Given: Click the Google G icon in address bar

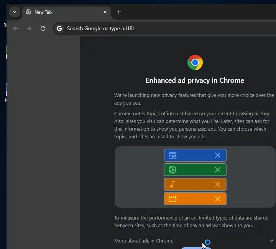Looking at the screenshot, I should coord(59,28).
